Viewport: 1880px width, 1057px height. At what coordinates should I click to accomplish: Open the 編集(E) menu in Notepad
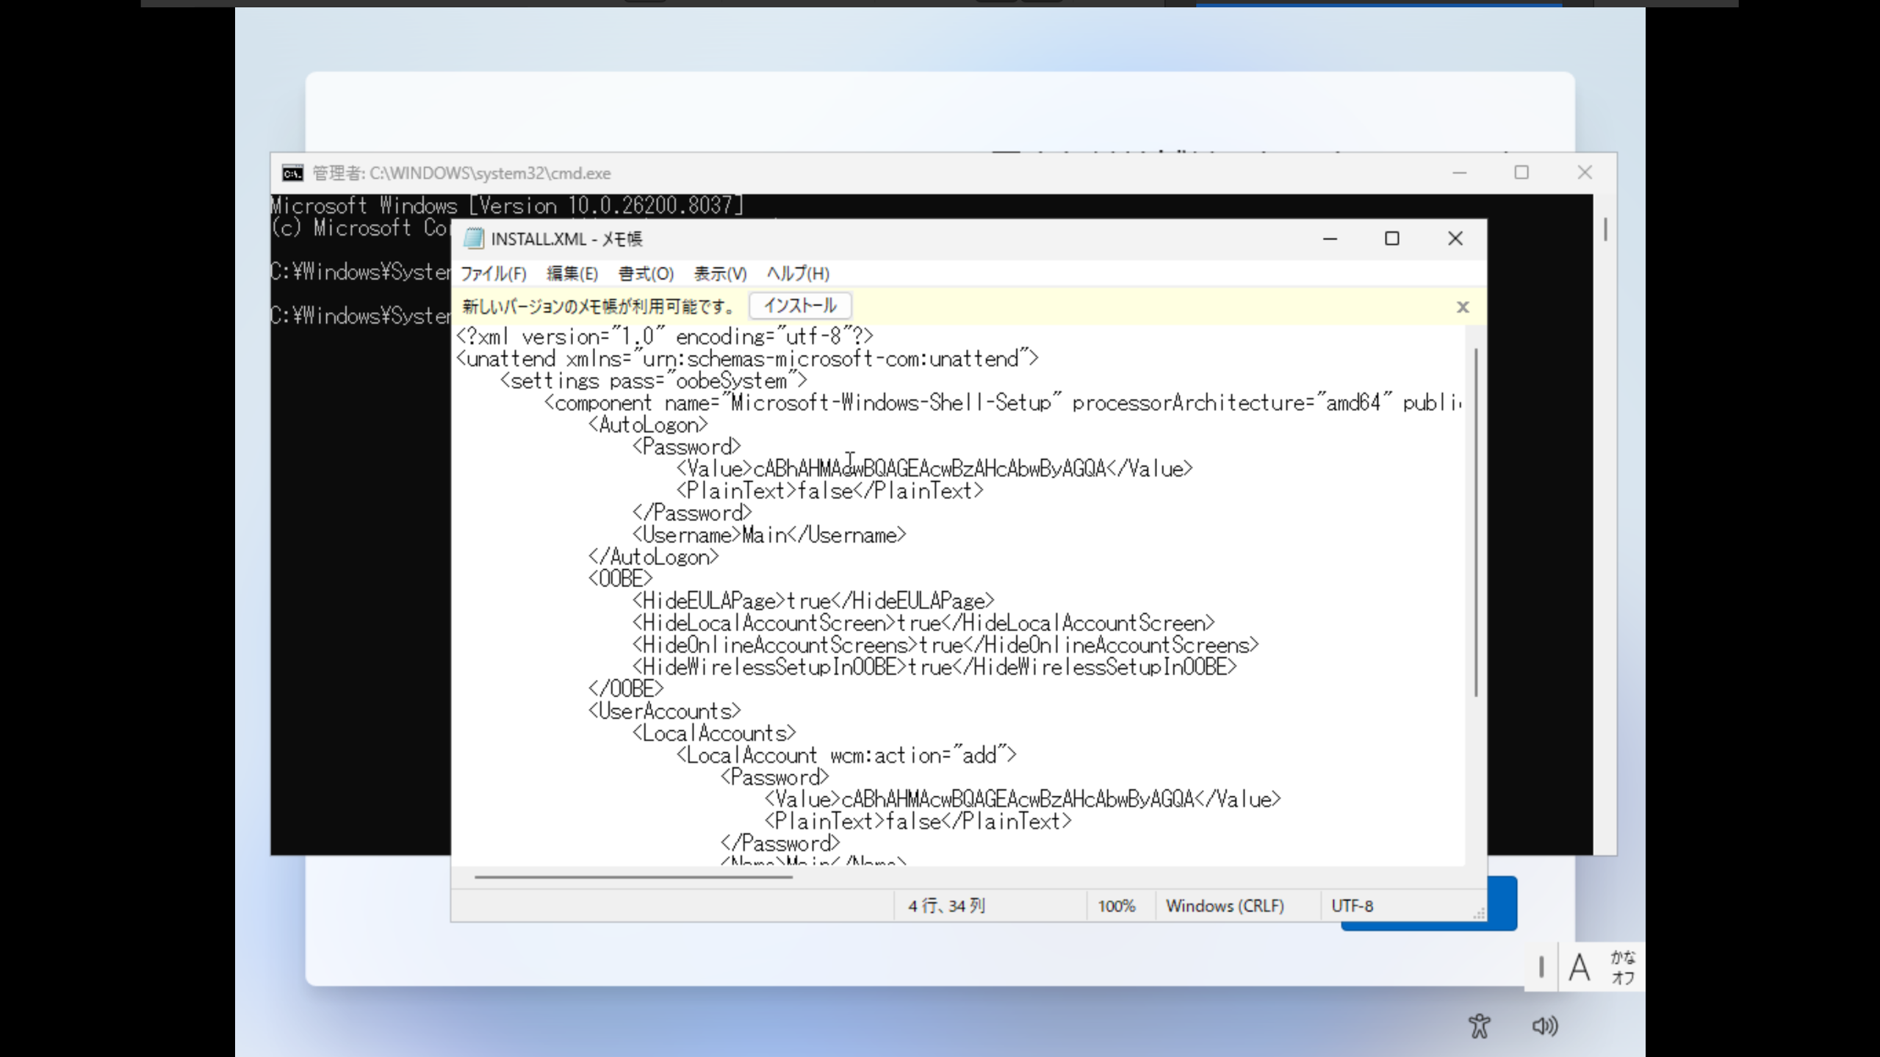click(572, 274)
